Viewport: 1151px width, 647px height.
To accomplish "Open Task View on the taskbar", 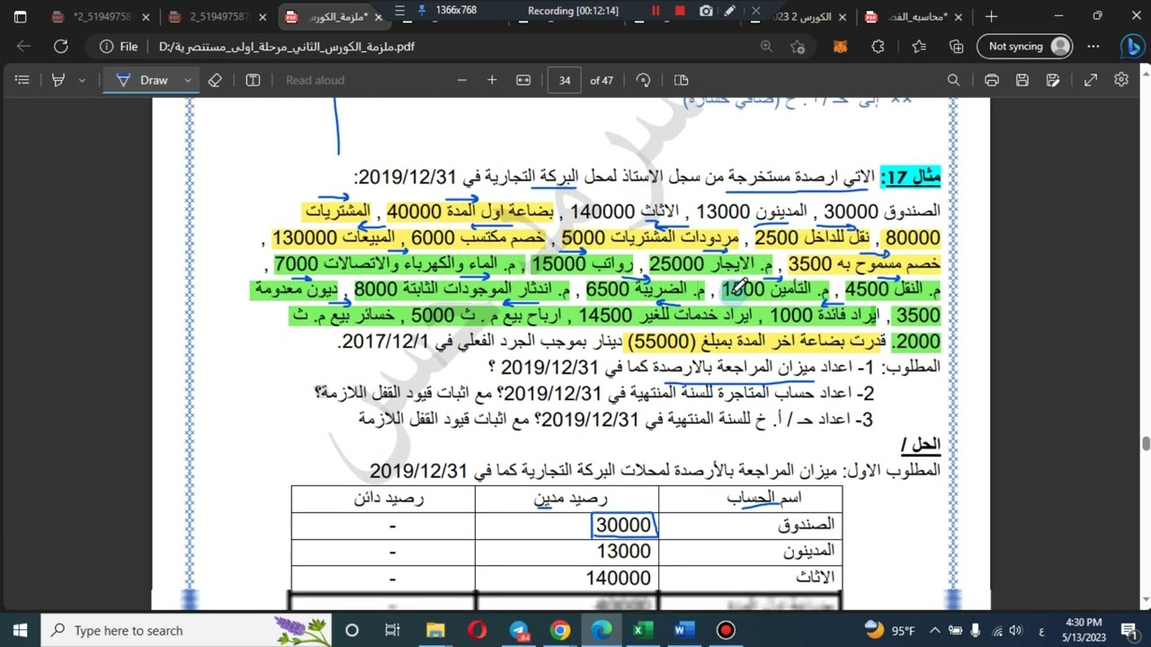I will click(392, 630).
